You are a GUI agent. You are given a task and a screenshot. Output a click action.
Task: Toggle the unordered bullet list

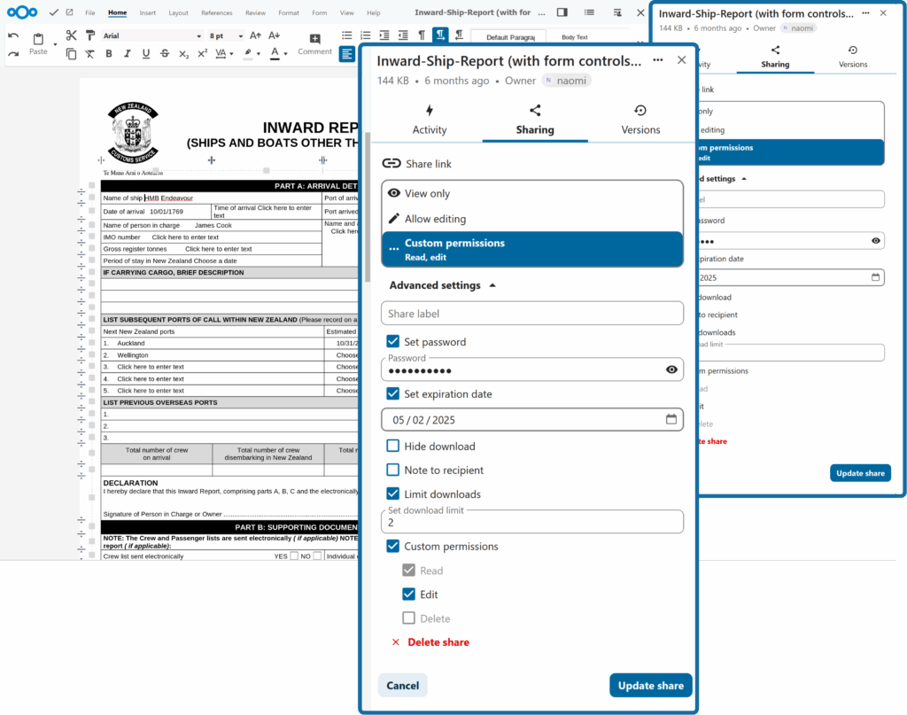346,35
